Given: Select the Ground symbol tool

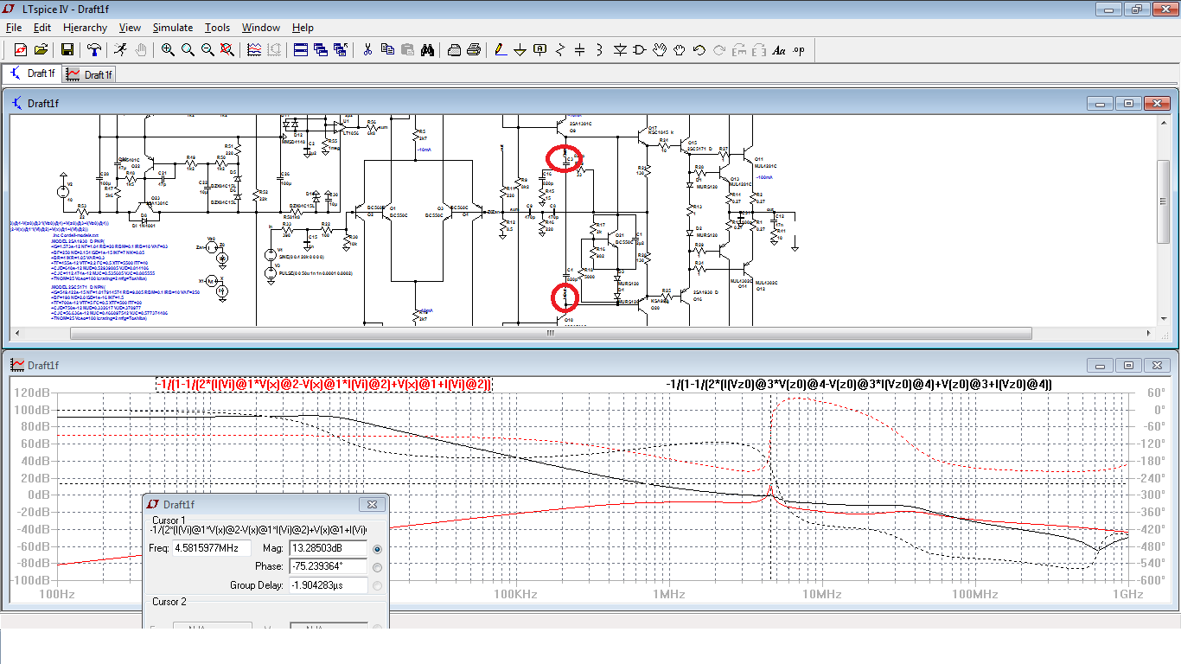Looking at the screenshot, I should click(x=520, y=50).
